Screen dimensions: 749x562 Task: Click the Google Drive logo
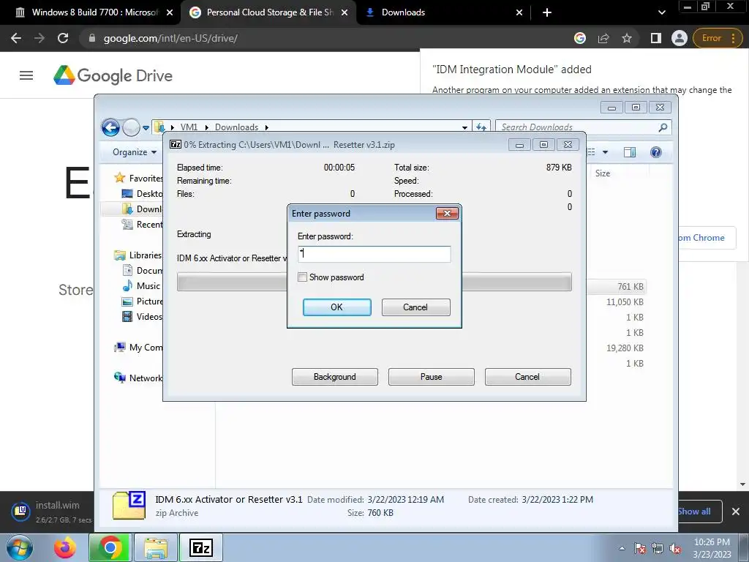coord(113,75)
